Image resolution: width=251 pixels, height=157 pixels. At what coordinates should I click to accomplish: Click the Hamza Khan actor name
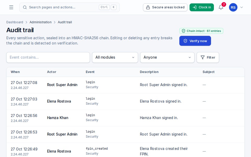(58, 118)
